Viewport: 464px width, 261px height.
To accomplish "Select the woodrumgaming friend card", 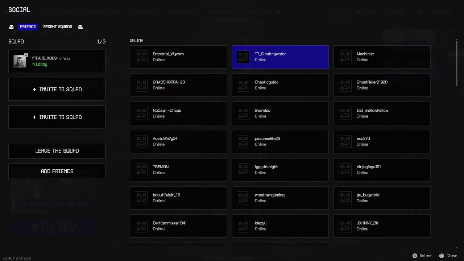I will [x=280, y=198].
